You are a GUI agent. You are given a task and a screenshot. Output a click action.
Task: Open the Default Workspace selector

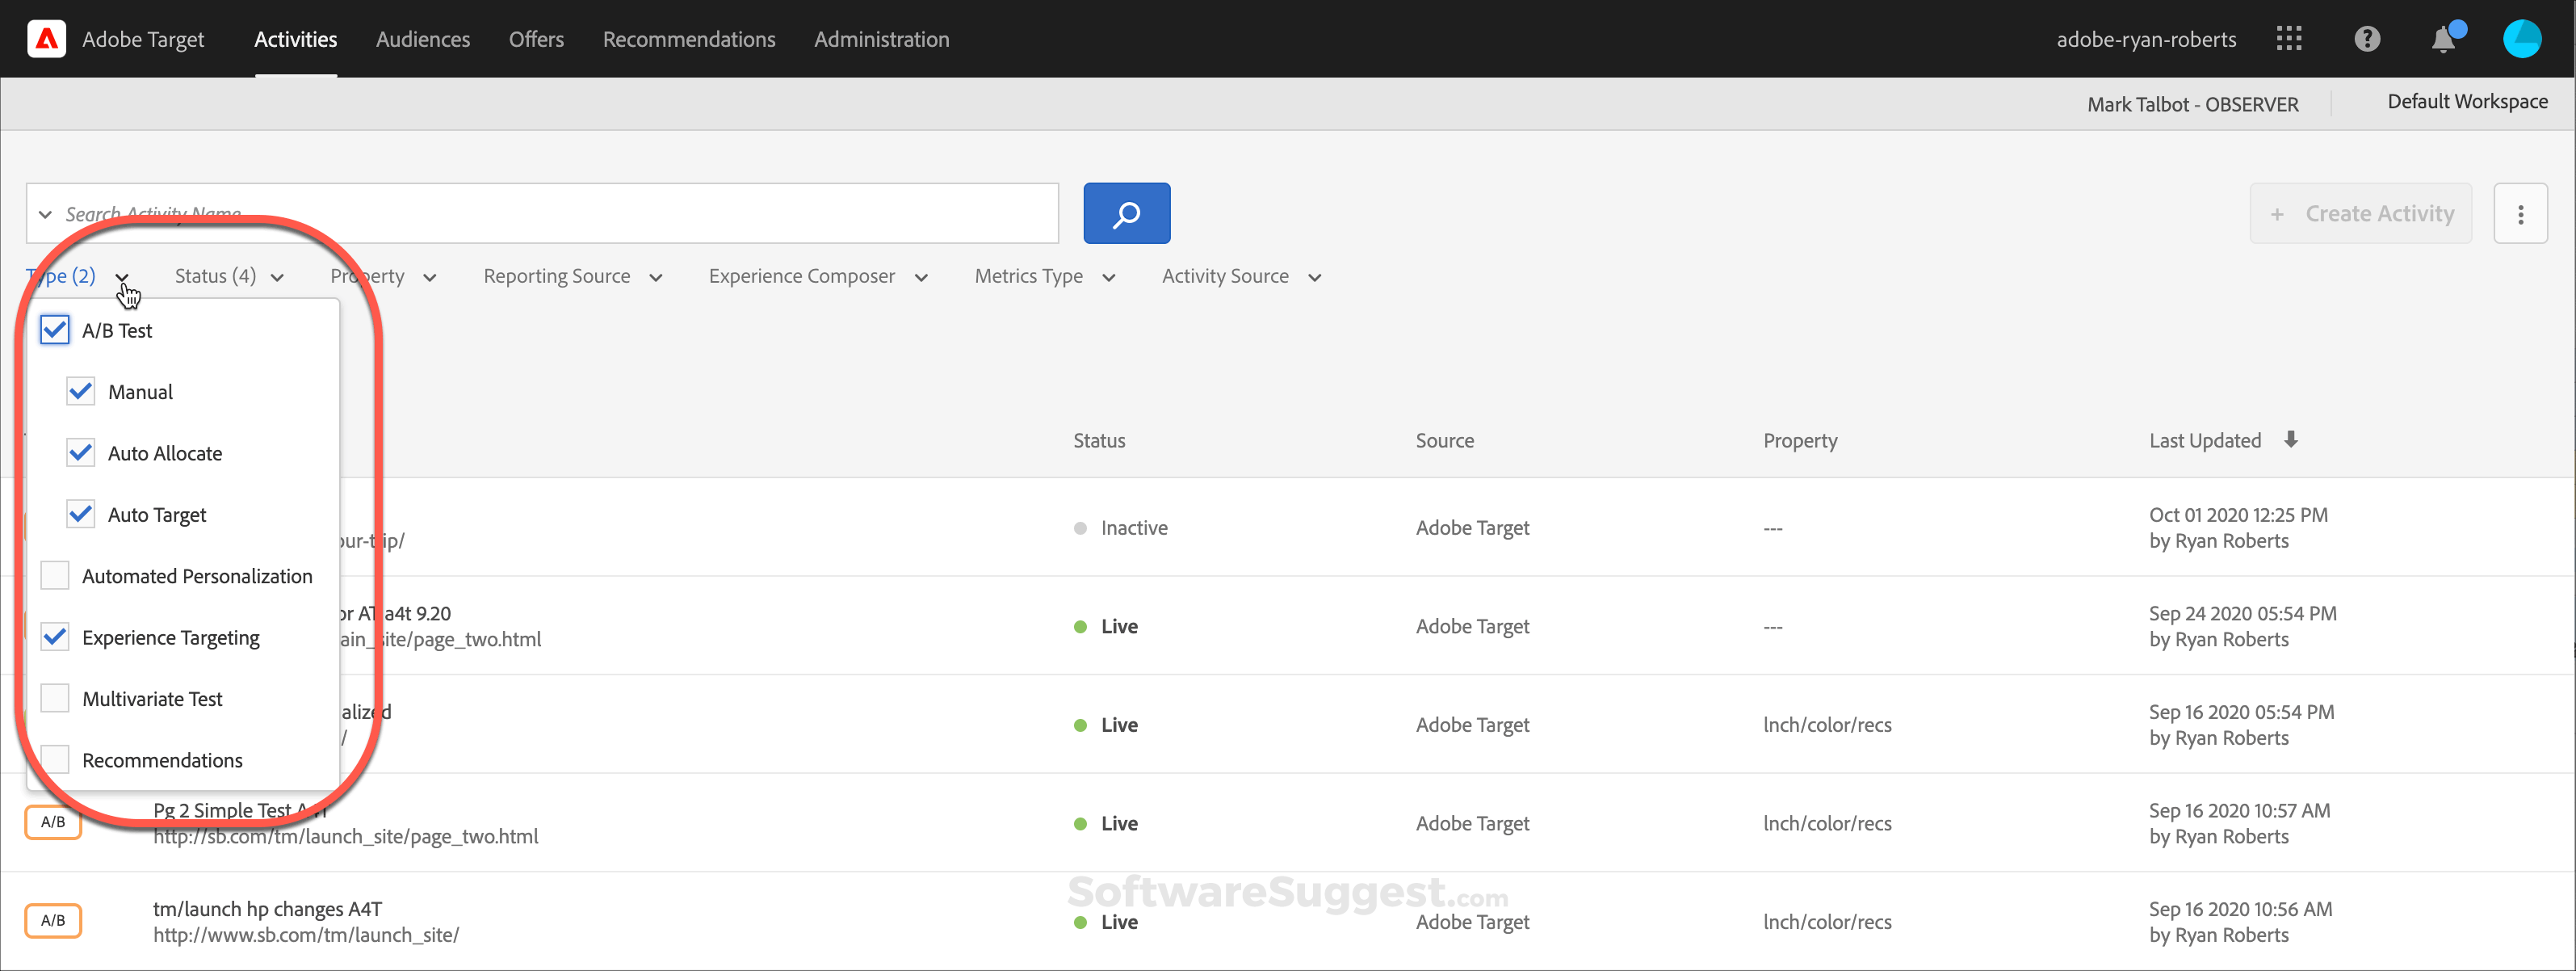2467,101
